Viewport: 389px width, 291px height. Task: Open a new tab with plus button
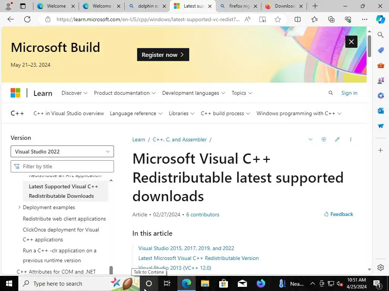click(x=315, y=6)
